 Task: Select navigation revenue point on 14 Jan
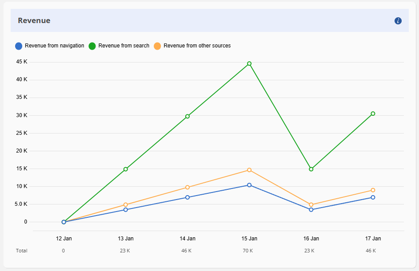188,197
